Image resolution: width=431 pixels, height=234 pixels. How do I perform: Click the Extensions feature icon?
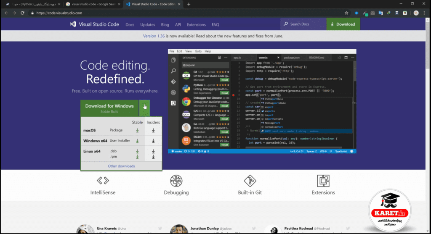pos(323,181)
